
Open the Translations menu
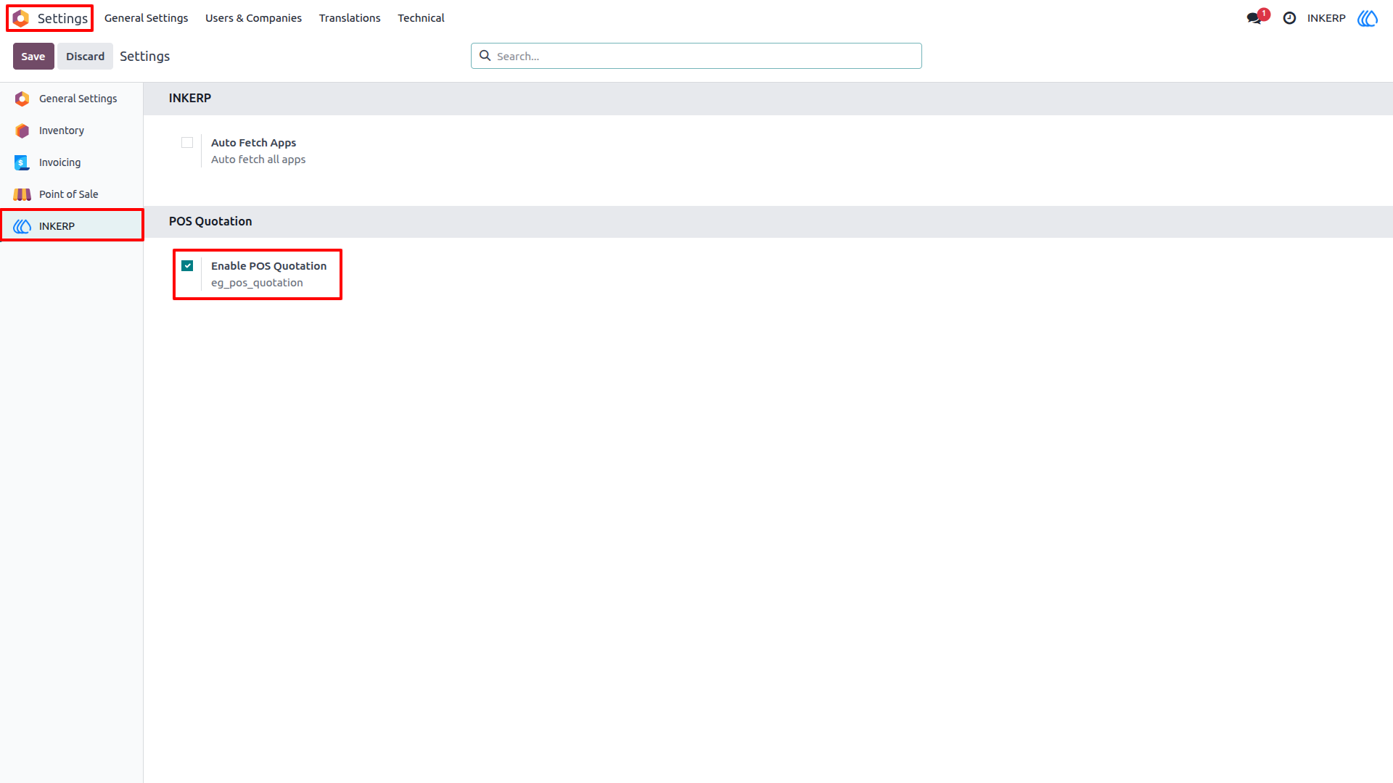tap(350, 18)
